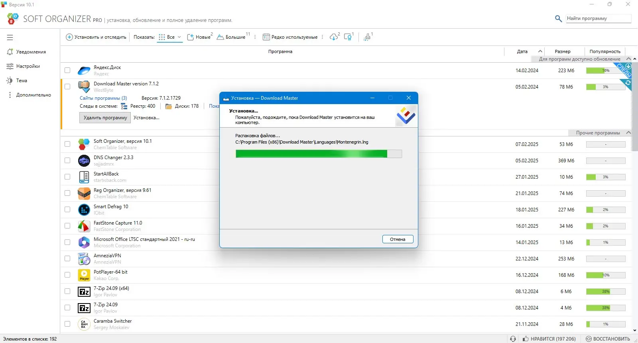Tick the FastStone Capture checkbox
Image resolution: width=638 pixels, height=343 pixels.
coord(67,226)
